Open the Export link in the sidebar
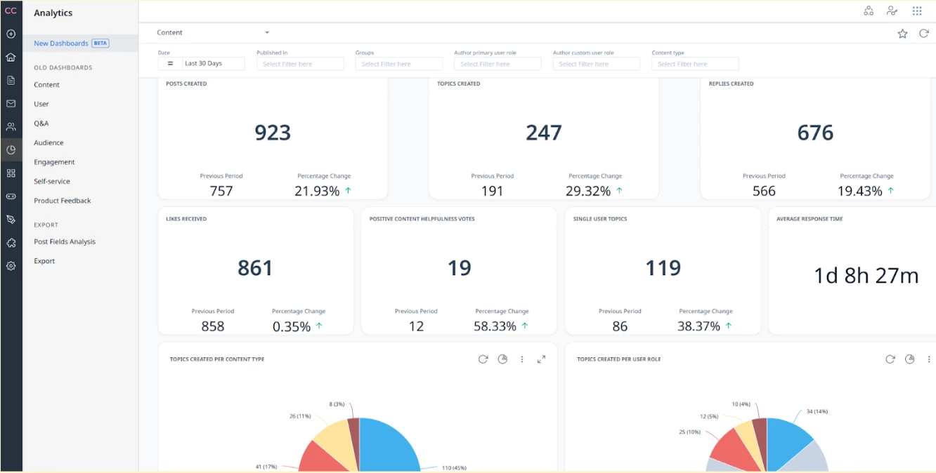Screen dimensions: 936x473 [44, 260]
